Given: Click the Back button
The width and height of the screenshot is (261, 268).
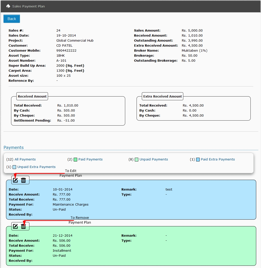Looking at the screenshot, I should 12,19.
